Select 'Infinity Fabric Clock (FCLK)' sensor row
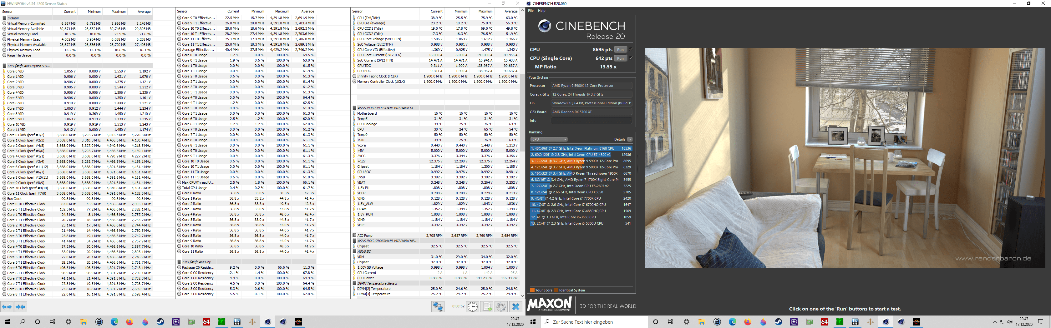This screenshot has height=328, width=1051. (435, 76)
